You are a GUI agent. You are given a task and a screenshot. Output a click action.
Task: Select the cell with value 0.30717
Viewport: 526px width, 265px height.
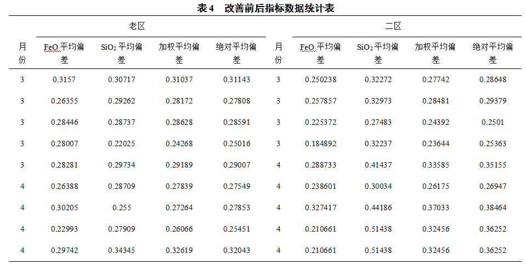(122, 80)
